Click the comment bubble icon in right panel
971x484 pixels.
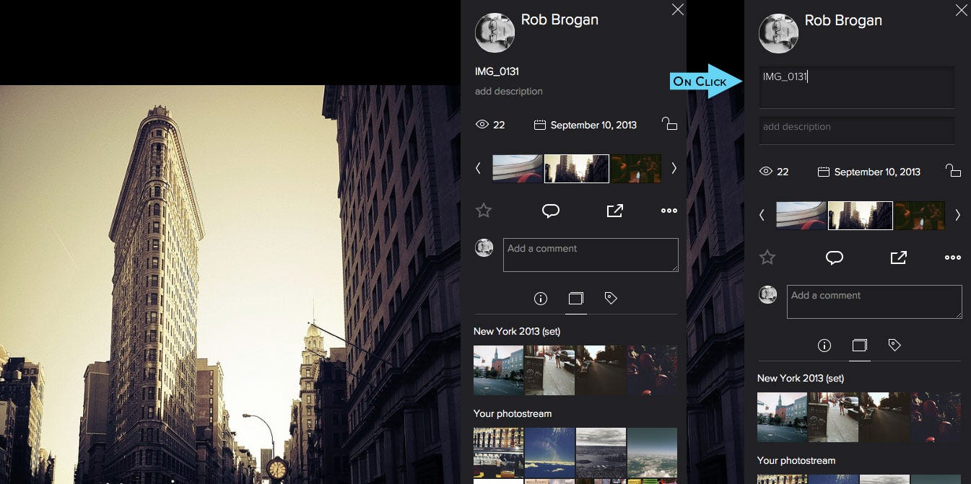(x=835, y=258)
